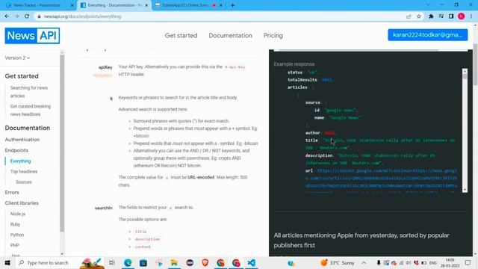Open the Chrome profile avatar
478x269 pixels.
coord(462,16)
